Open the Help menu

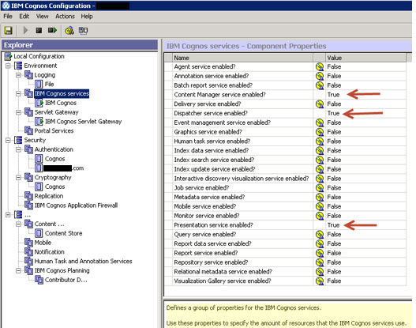point(87,16)
